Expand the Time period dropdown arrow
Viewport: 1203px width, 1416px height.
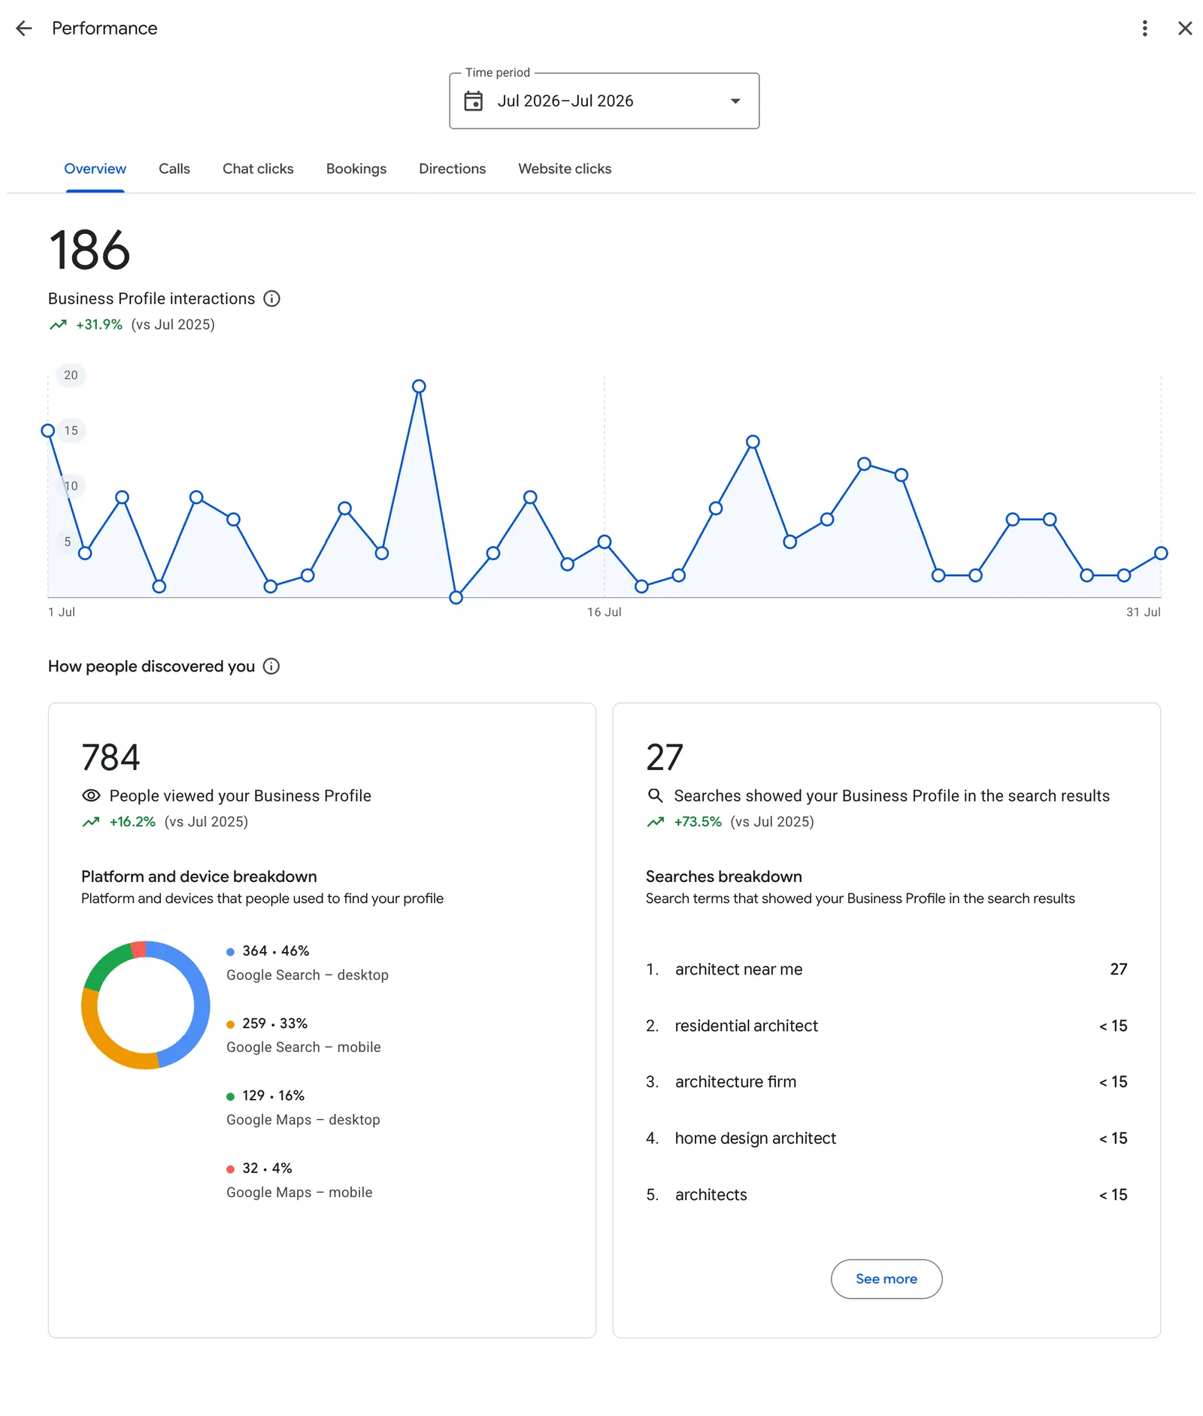735,101
